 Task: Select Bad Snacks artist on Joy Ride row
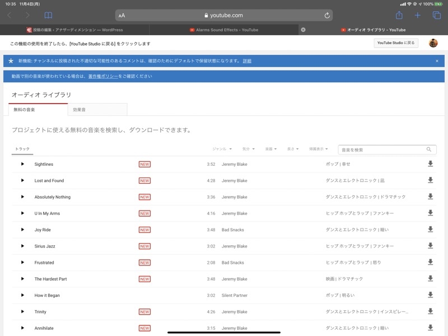pyautogui.click(x=233, y=230)
